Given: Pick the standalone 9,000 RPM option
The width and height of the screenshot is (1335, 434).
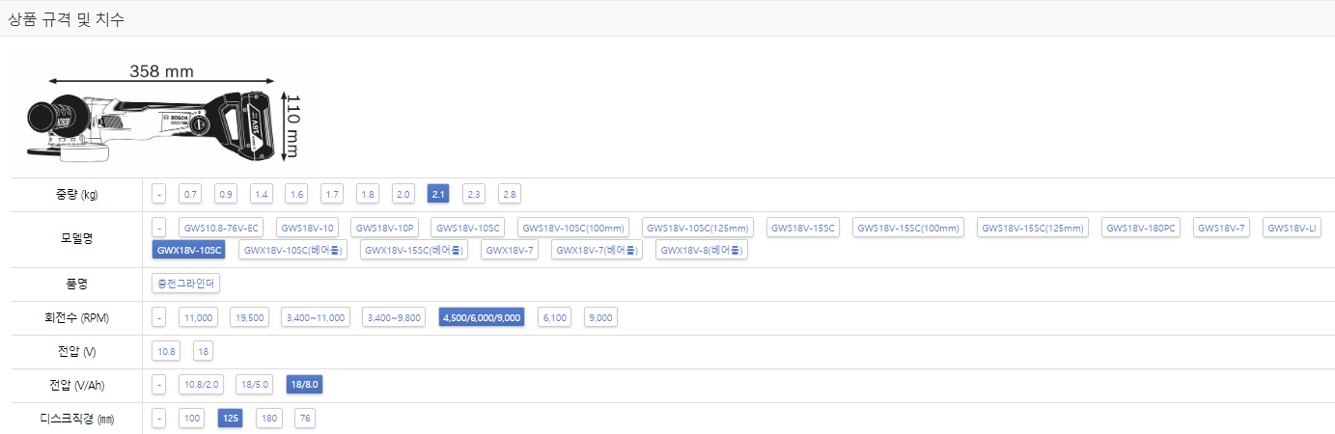Looking at the screenshot, I should coord(599,317).
